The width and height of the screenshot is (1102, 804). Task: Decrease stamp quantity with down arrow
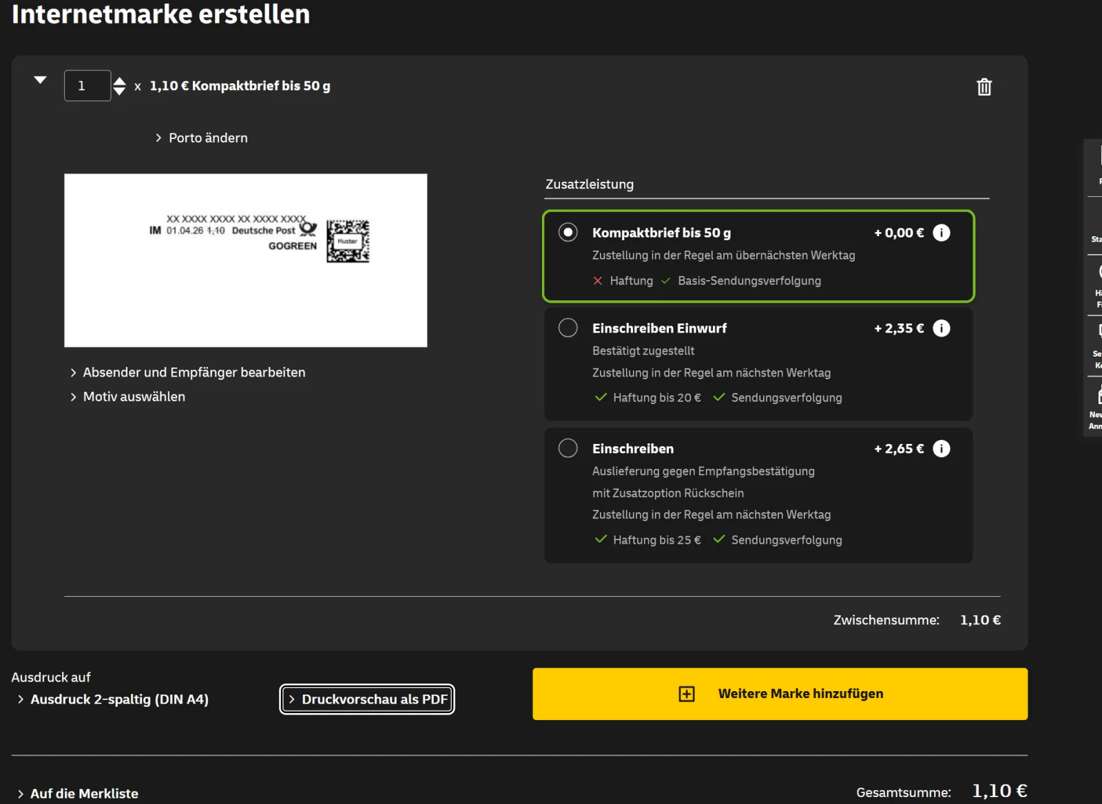(x=119, y=92)
